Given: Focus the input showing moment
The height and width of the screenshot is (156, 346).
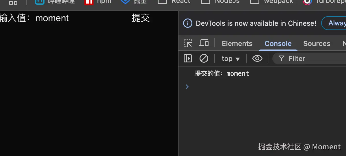Looking at the screenshot, I should pyautogui.click(x=82, y=18).
